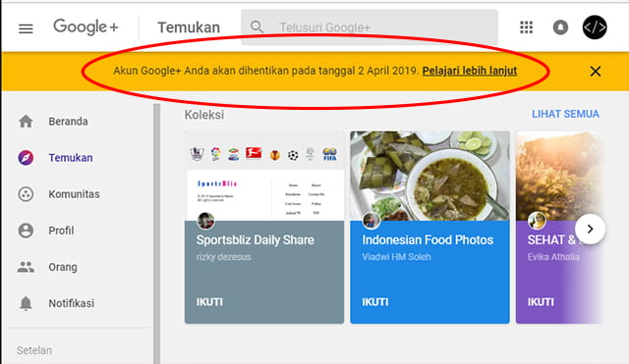This screenshot has height=364, width=629.
Task: Click the Google+ logo
Action: (x=86, y=27)
